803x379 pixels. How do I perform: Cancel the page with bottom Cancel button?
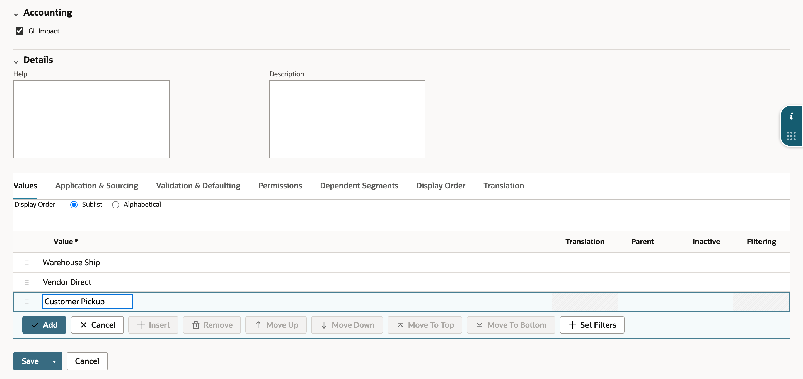click(x=87, y=361)
